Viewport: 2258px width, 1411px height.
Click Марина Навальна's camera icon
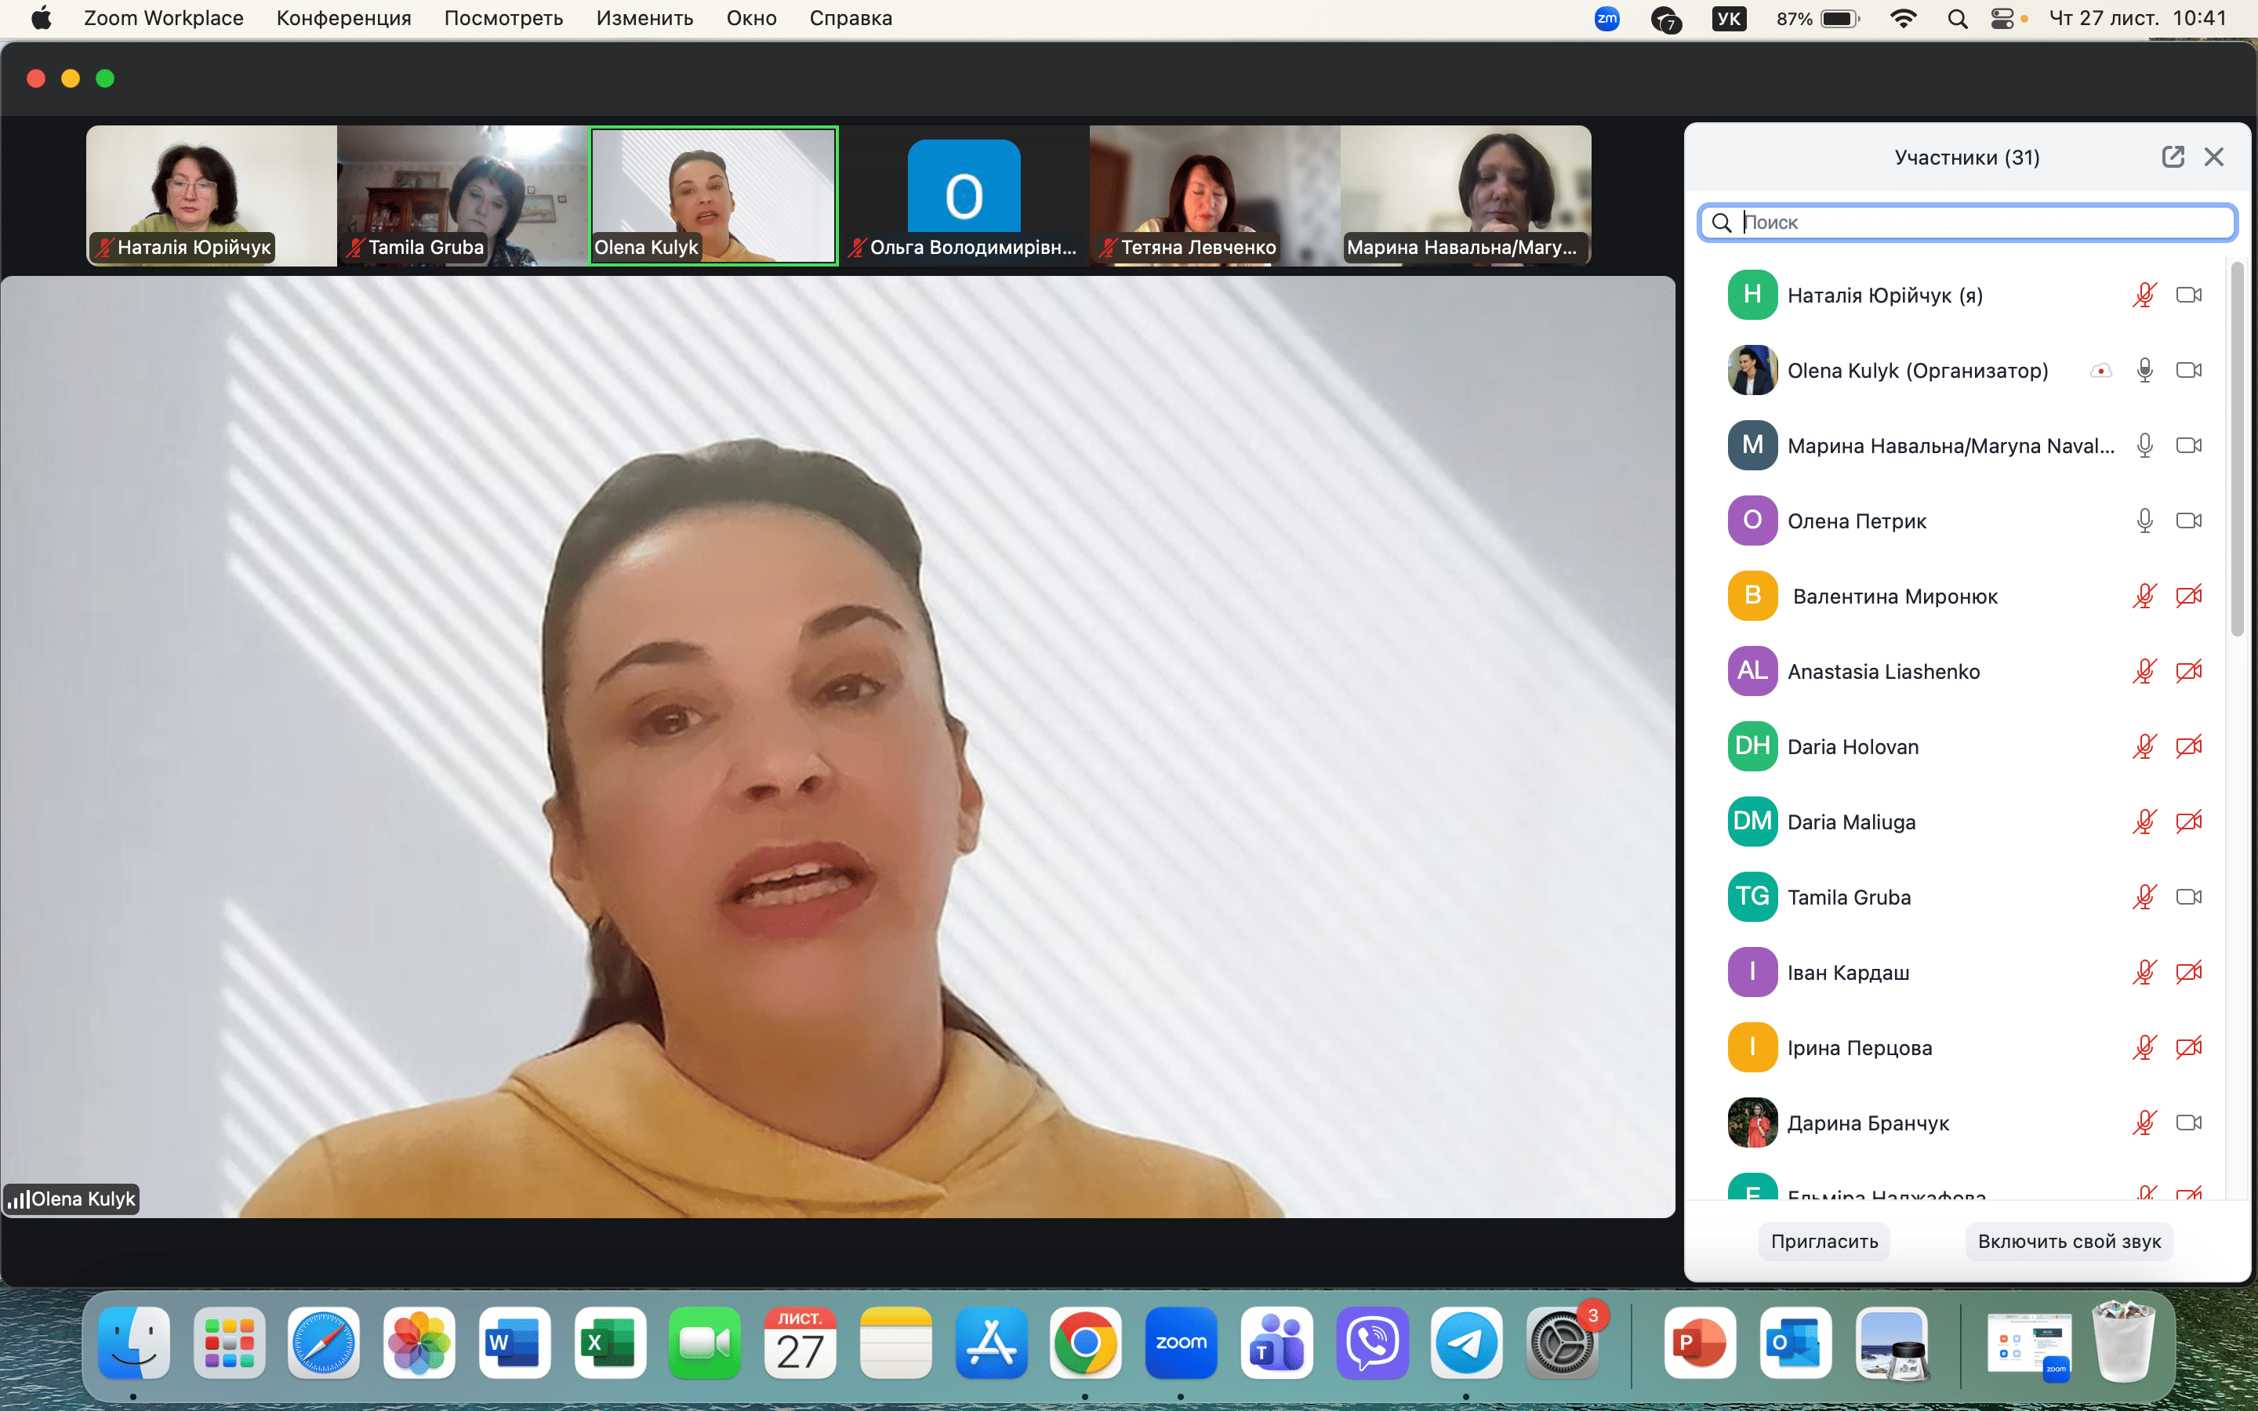(x=2188, y=445)
